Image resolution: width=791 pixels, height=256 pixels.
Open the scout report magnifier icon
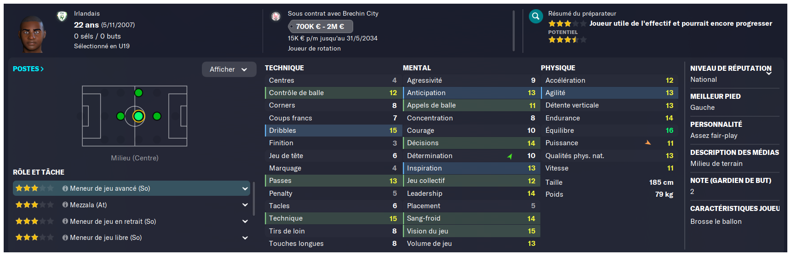(536, 17)
